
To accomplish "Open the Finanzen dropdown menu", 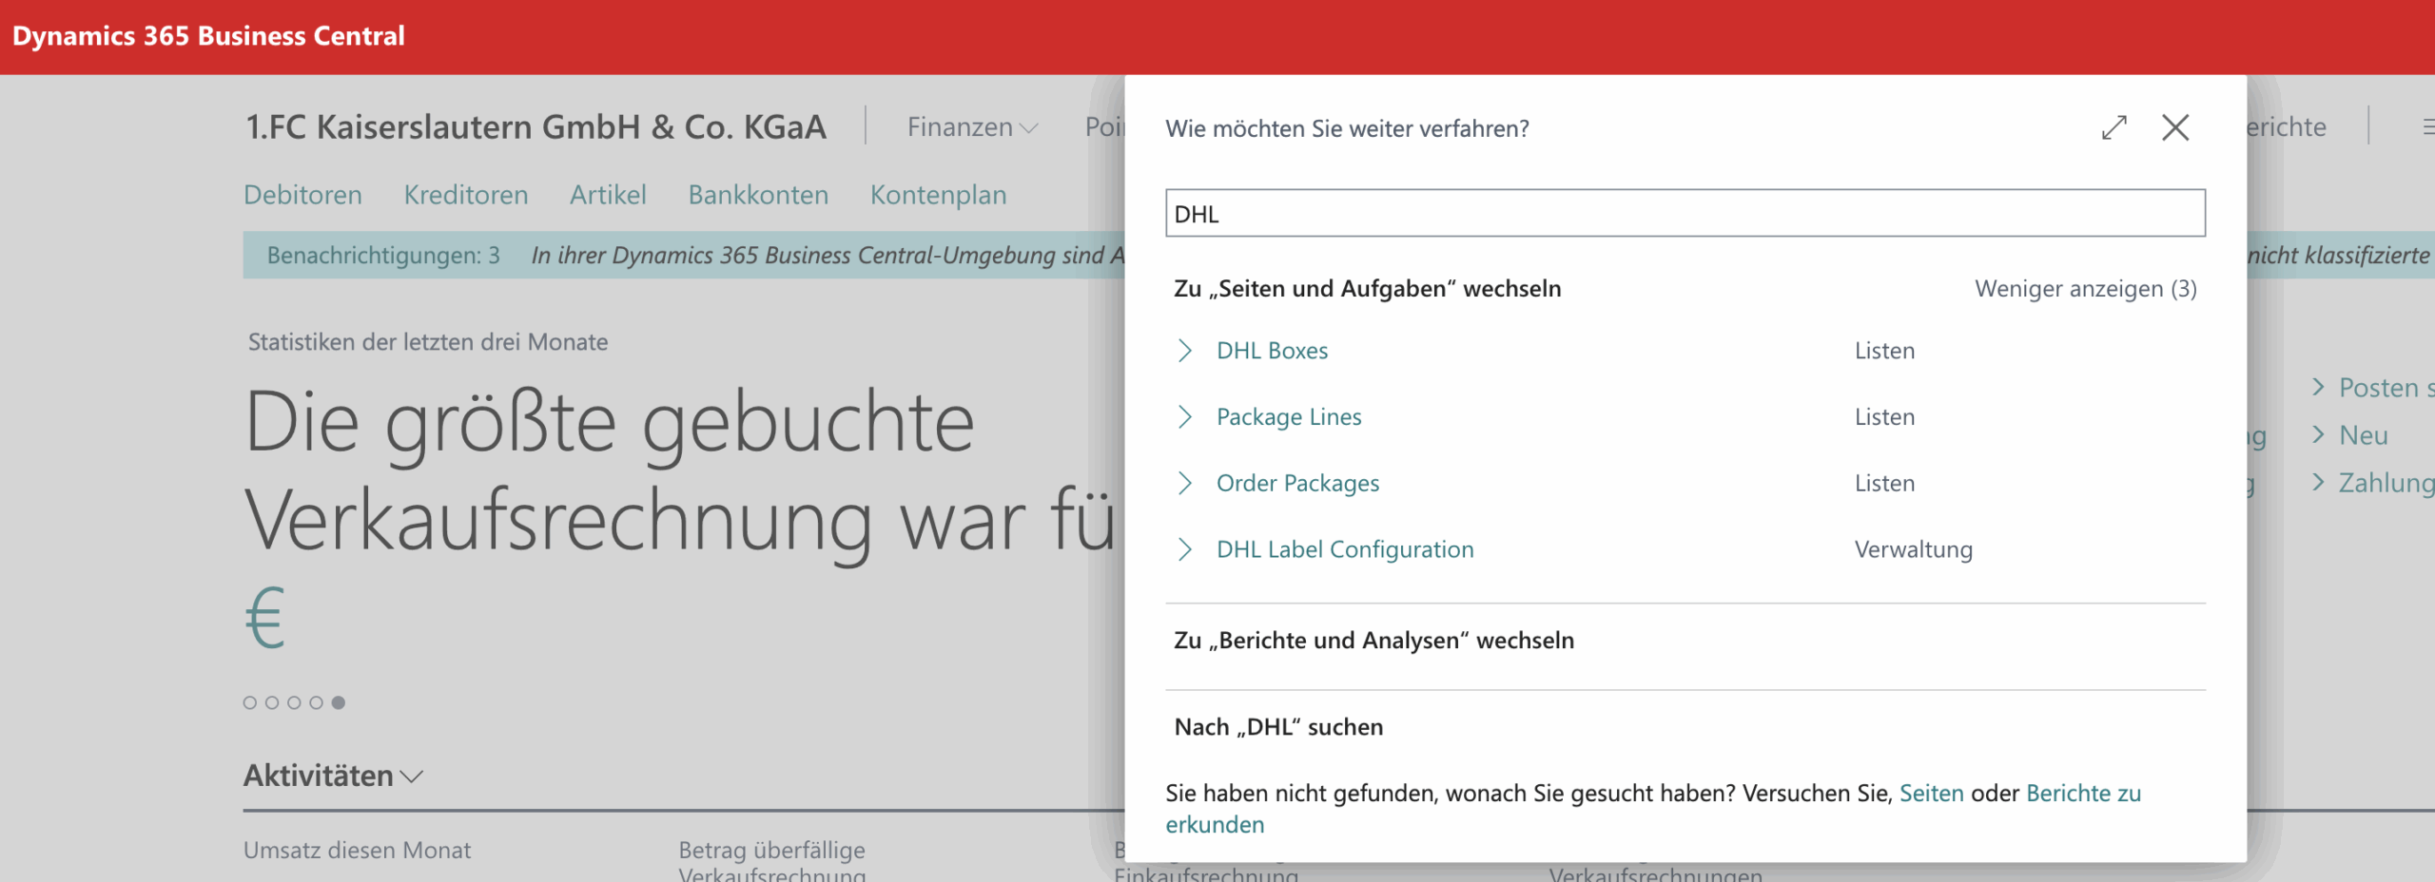I will pos(972,126).
